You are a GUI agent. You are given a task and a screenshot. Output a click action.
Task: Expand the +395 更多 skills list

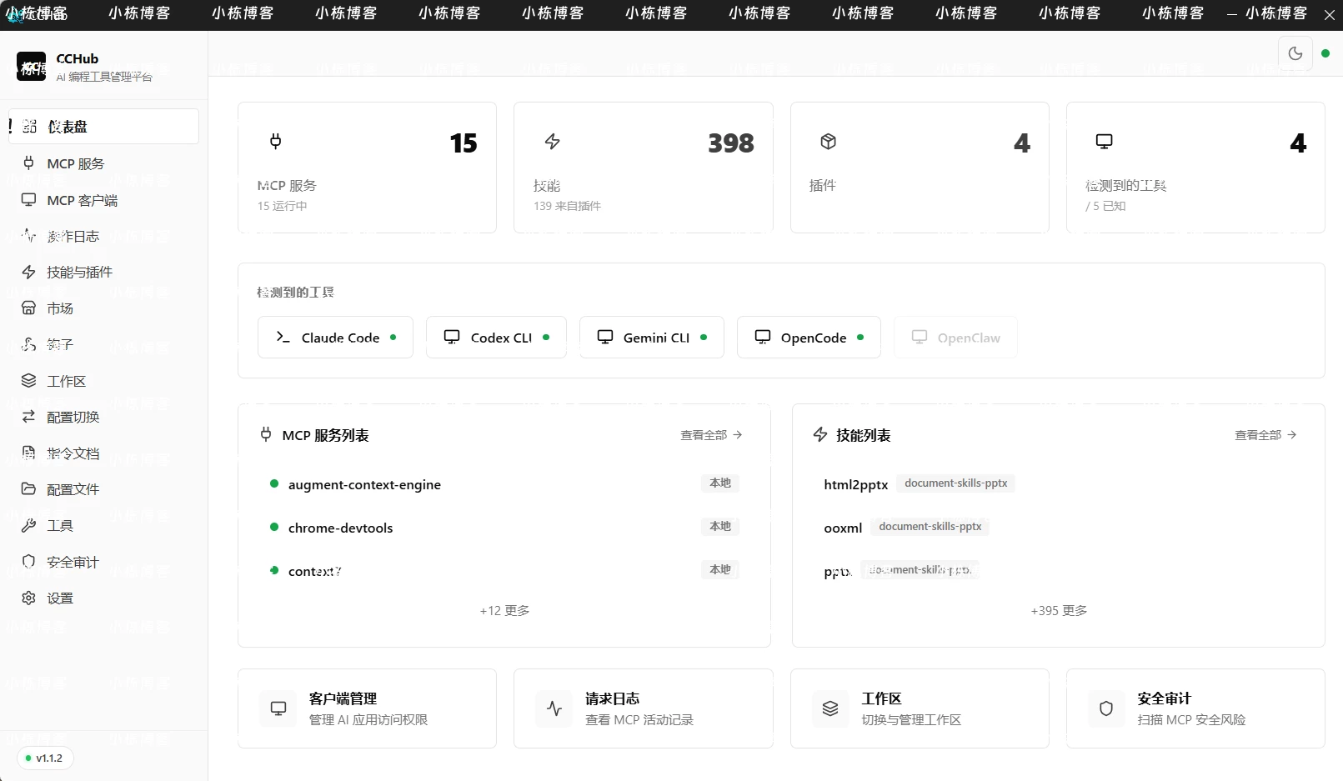point(1058,610)
